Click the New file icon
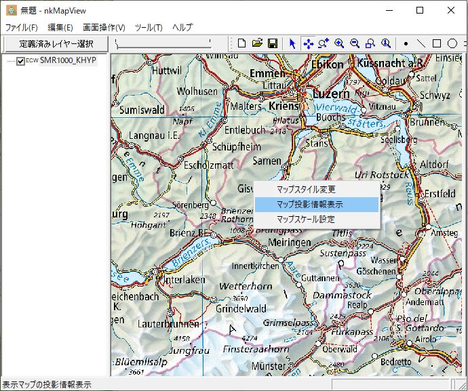The image size is (468, 391). [x=242, y=43]
